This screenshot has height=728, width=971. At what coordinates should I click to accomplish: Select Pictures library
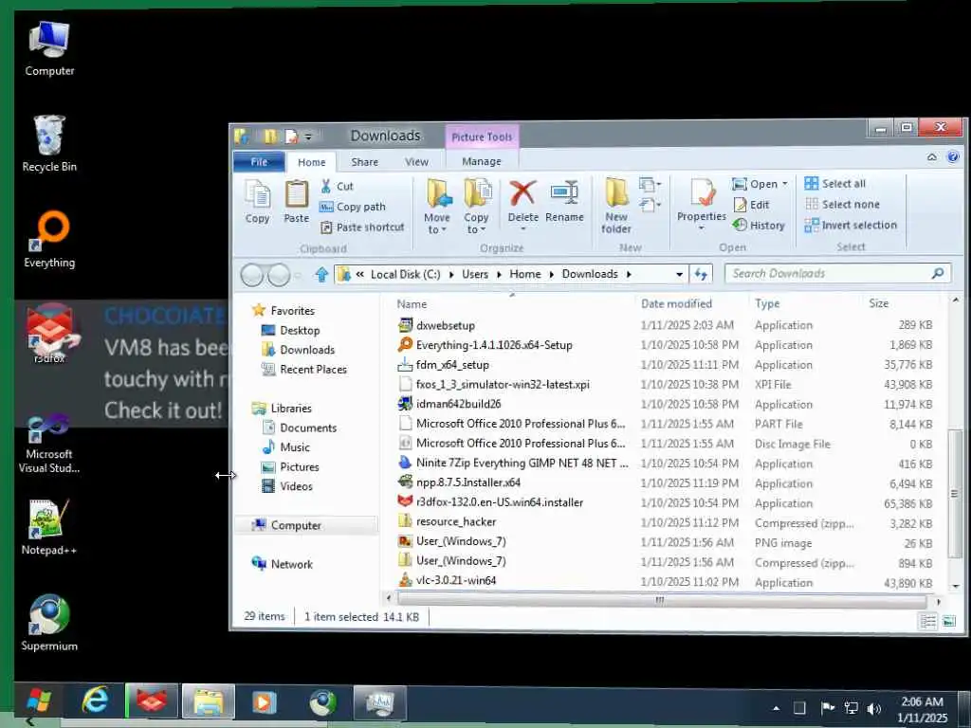(x=290, y=466)
